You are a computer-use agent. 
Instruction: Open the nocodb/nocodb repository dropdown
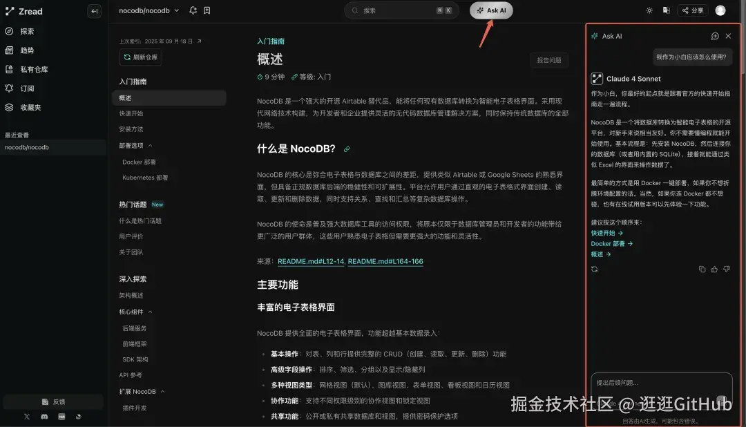(148, 10)
